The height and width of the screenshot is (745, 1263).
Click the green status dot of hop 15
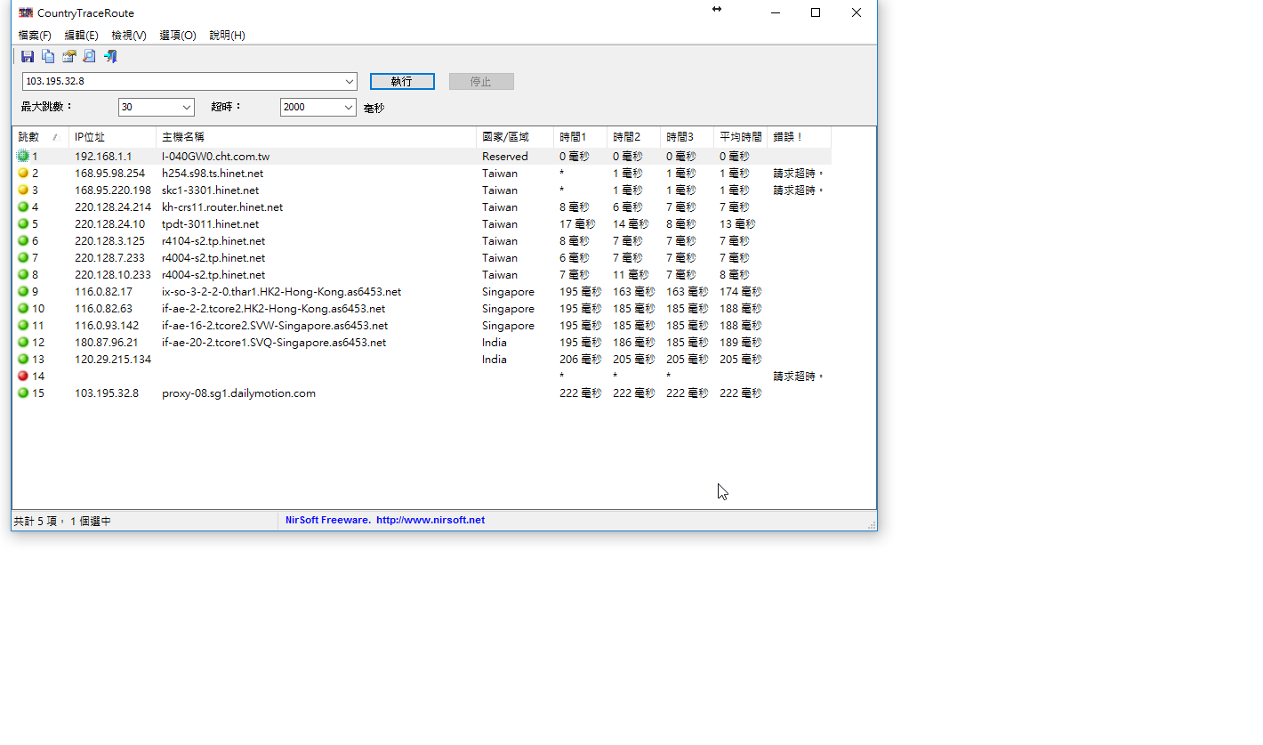point(23,393)
